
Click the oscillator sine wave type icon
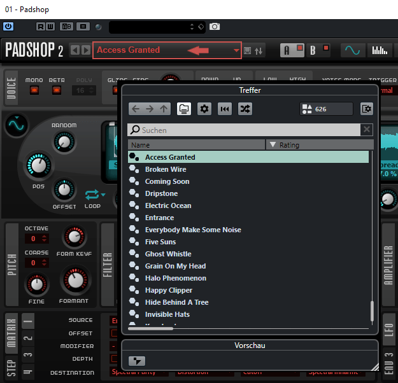[17, 125]
